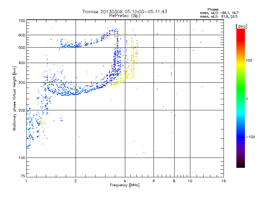Click the '-100' colorbar tick label
This screenshot has width=263, height=197.
[x=250, y=137]
